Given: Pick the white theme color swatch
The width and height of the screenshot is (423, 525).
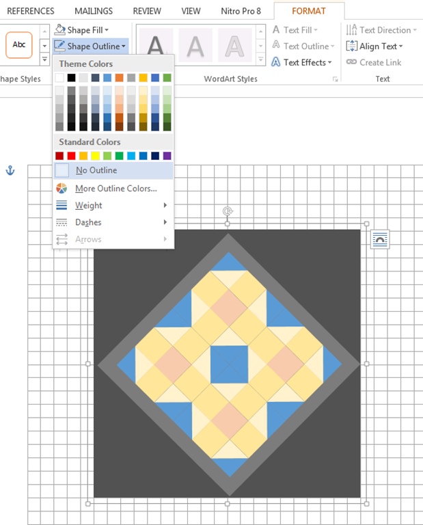Looking at the screenshot, I should point(59,78).
